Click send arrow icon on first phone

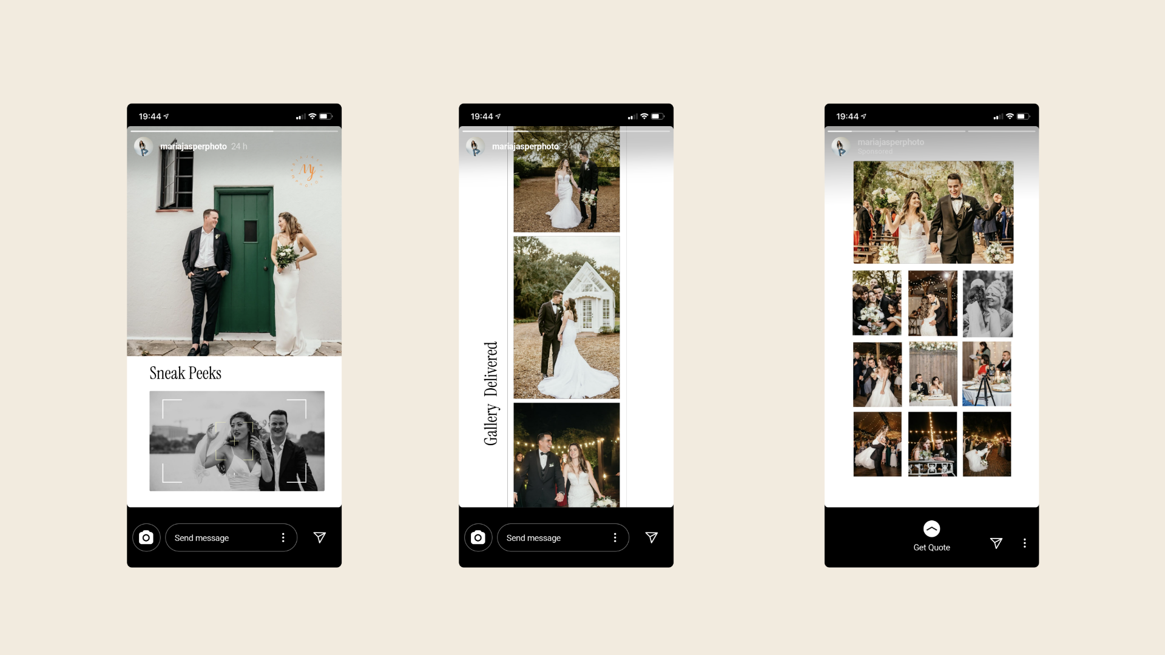tap(320, 537)
